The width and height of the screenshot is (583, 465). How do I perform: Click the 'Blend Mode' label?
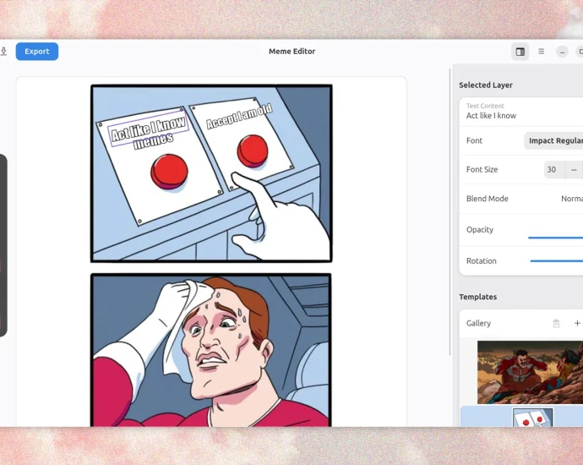487,199
